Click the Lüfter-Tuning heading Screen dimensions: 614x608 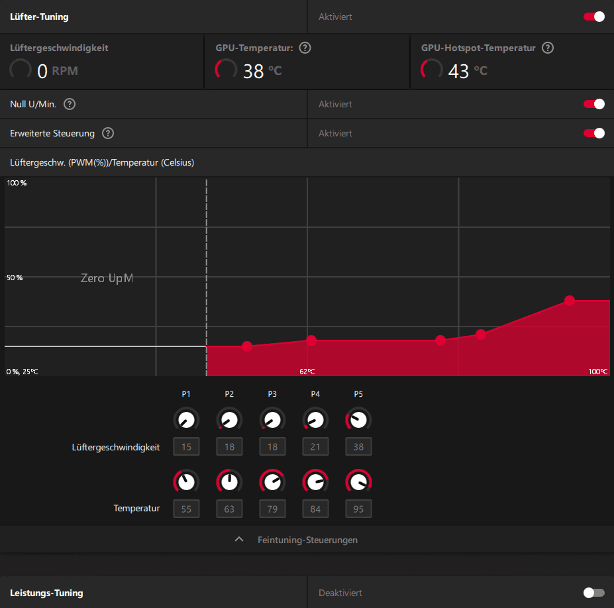pyautogui.click(x=39, y=17)
